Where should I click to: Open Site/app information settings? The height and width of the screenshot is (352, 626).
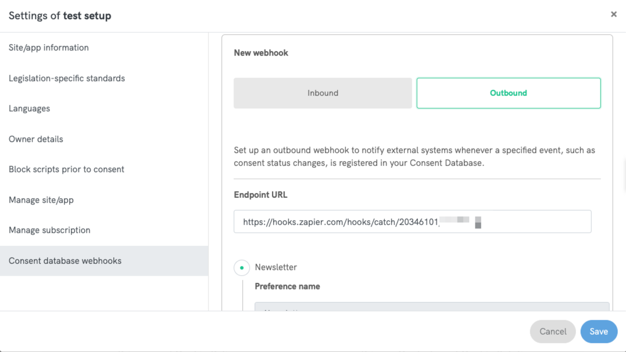click(48, 48)
